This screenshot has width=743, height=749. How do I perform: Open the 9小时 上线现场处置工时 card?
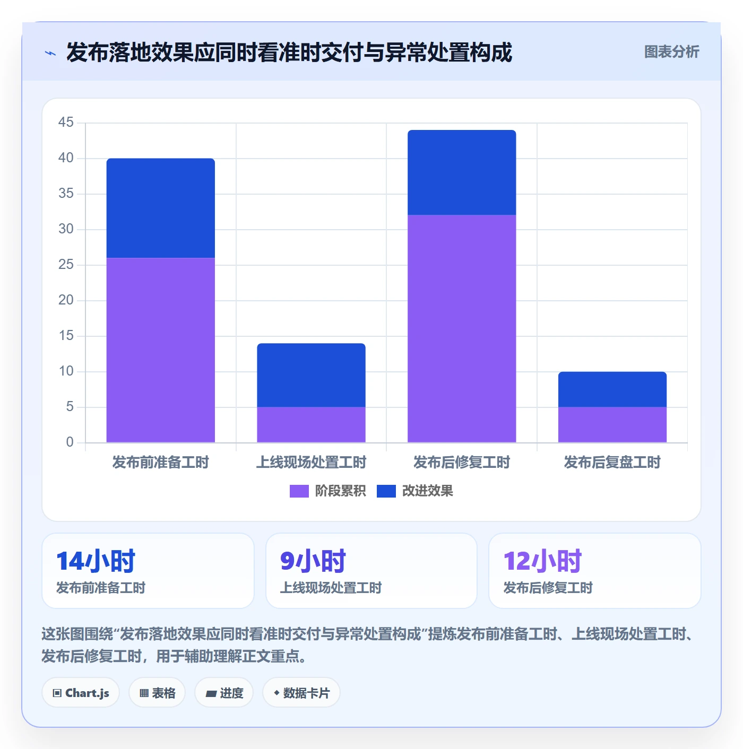pyautogui.click(x=371, y=571)
